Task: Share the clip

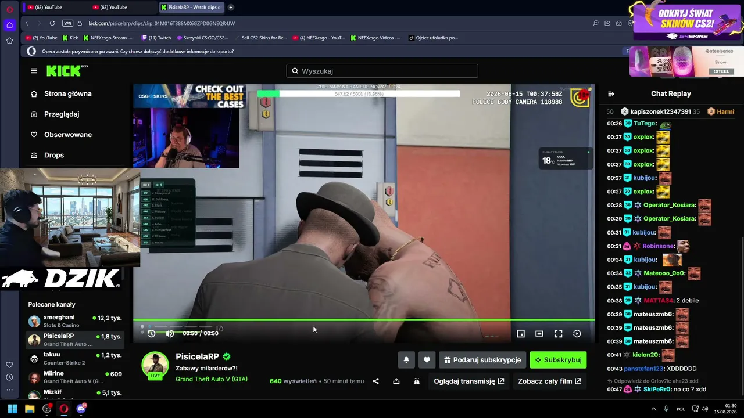Action: [375, 381]
